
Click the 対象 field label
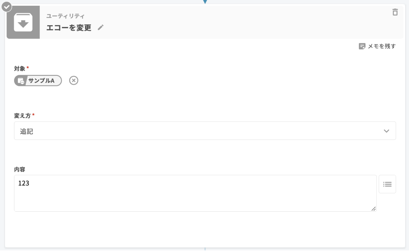[19, 68]
